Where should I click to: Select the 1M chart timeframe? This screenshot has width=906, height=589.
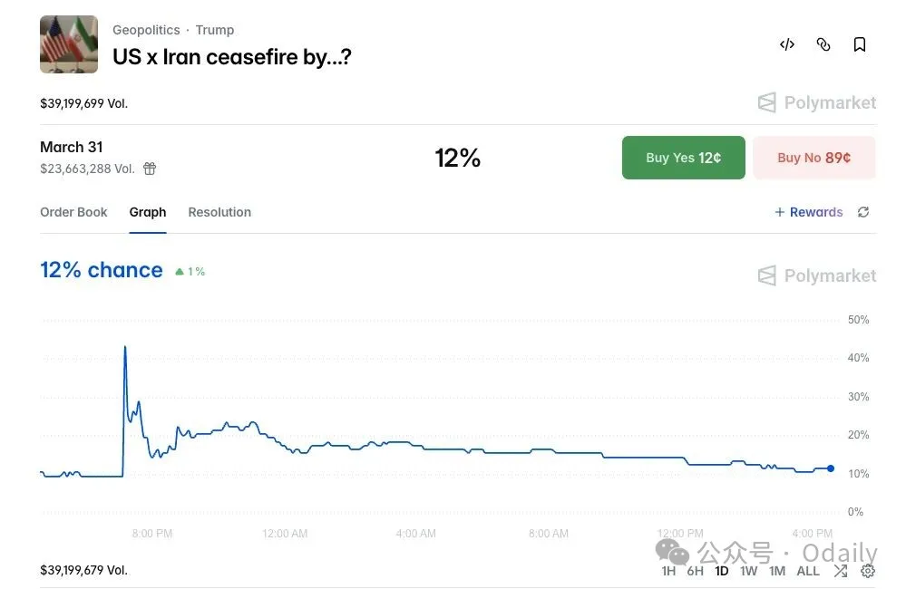[x=777, y=571]
